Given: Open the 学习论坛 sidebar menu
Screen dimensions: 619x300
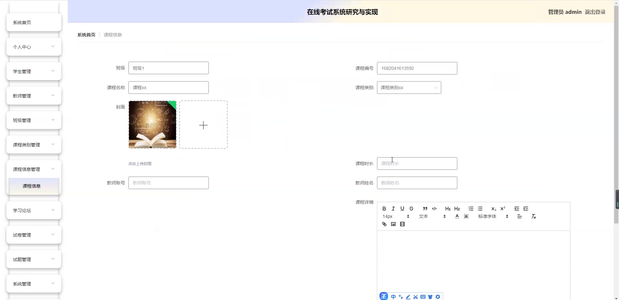Looking at the screenshot, I should pyautogui.click(x=34, y=211).
